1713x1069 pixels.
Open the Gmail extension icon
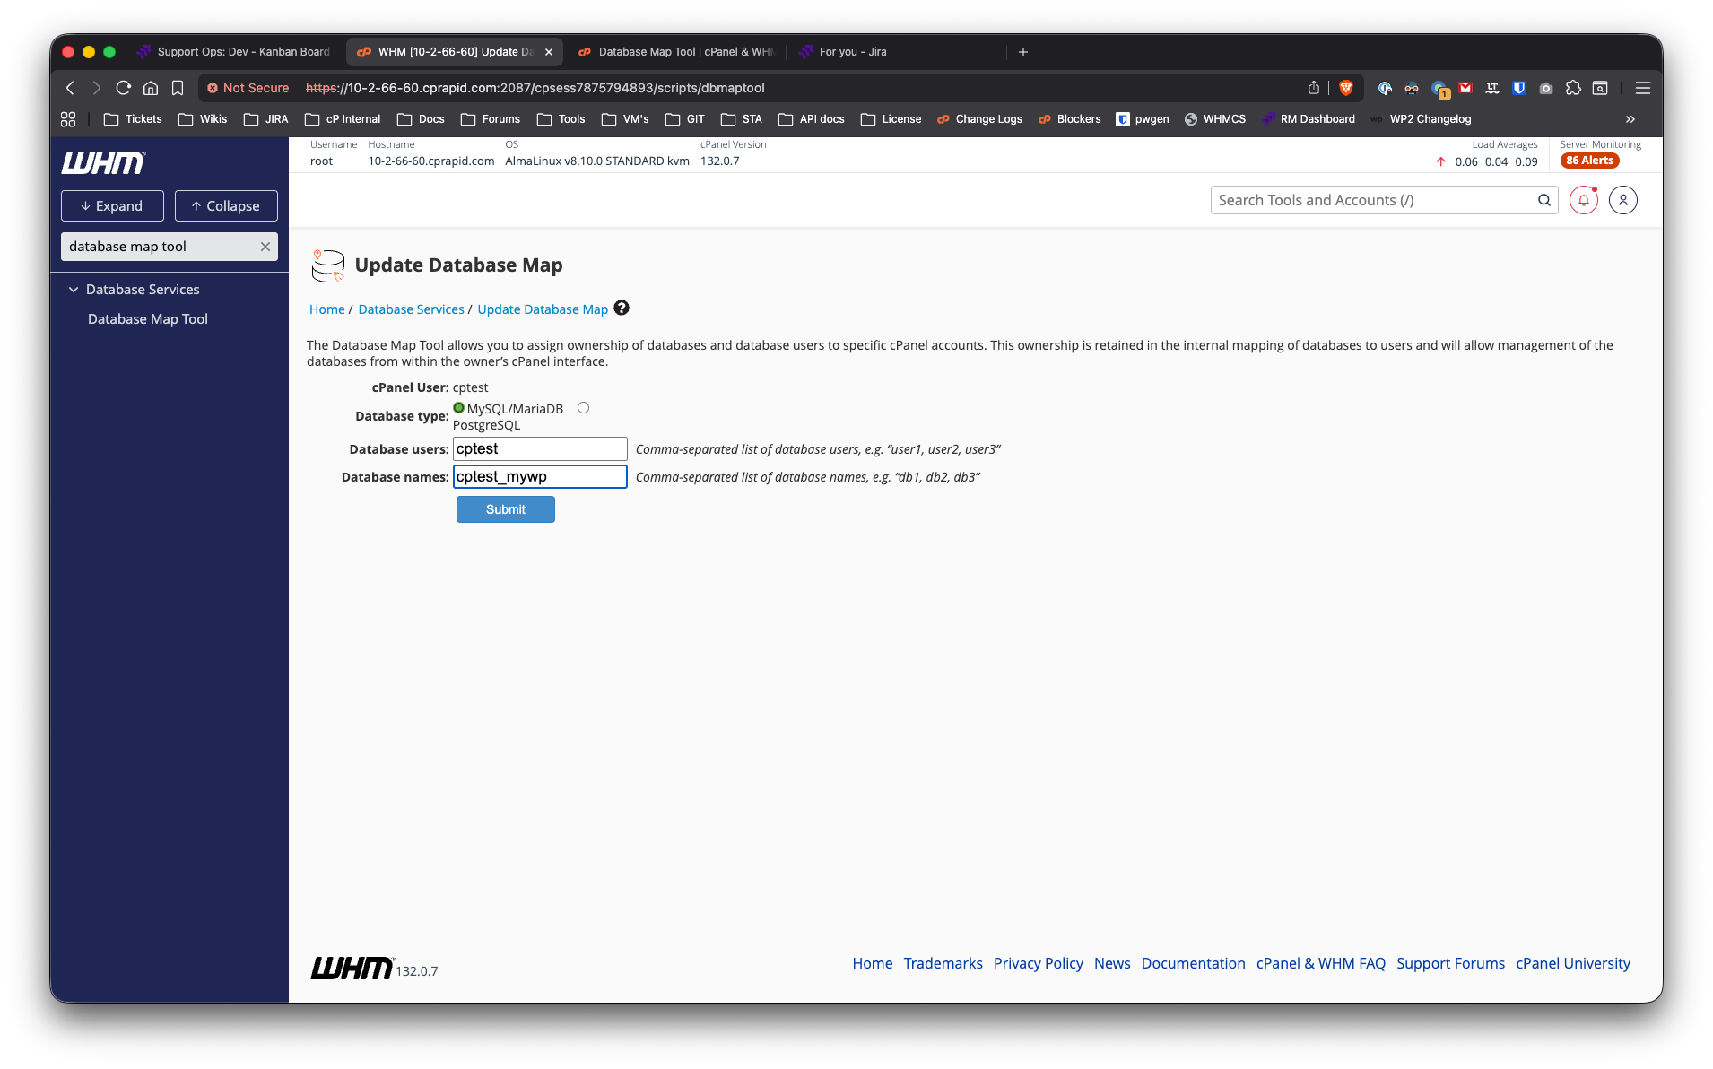[1465, 88]
